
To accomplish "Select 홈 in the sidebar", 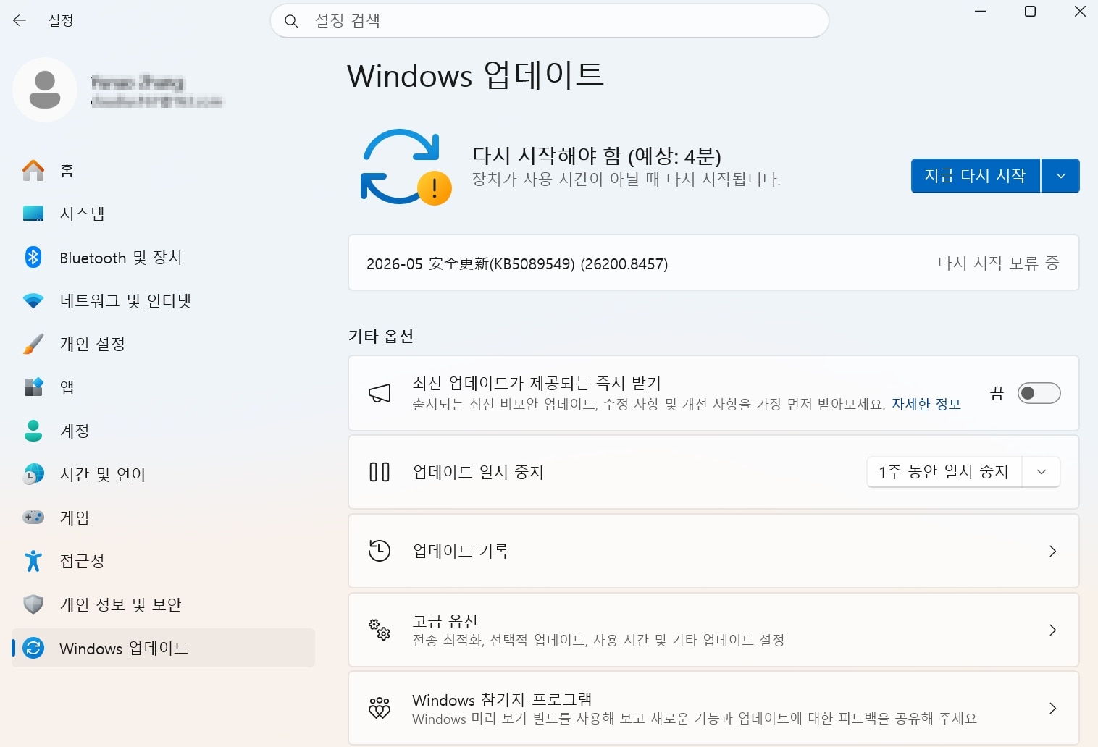I will click(164, 170).
